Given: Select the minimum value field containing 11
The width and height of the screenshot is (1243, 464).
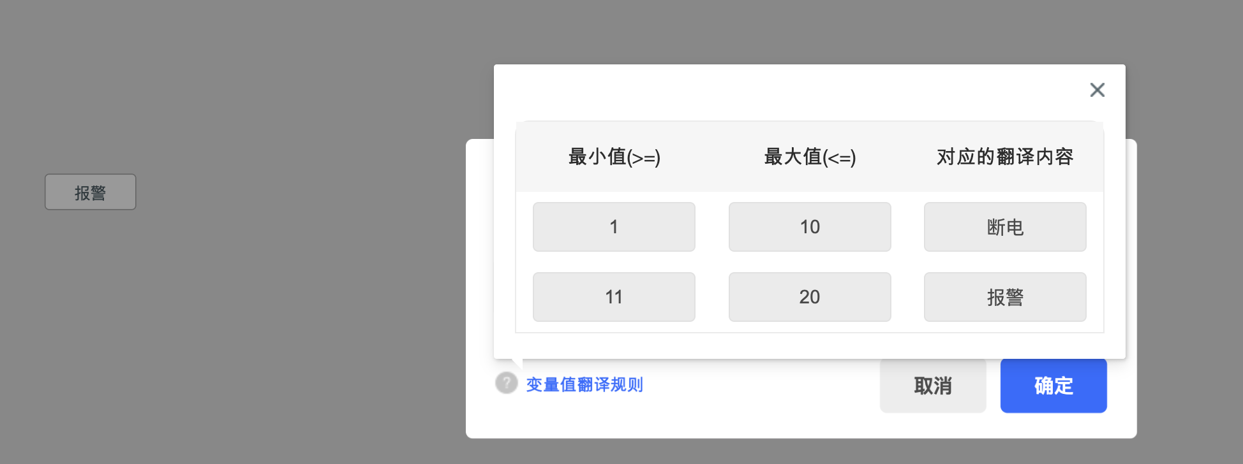Looking at the screenshot, I should (614, 297).
